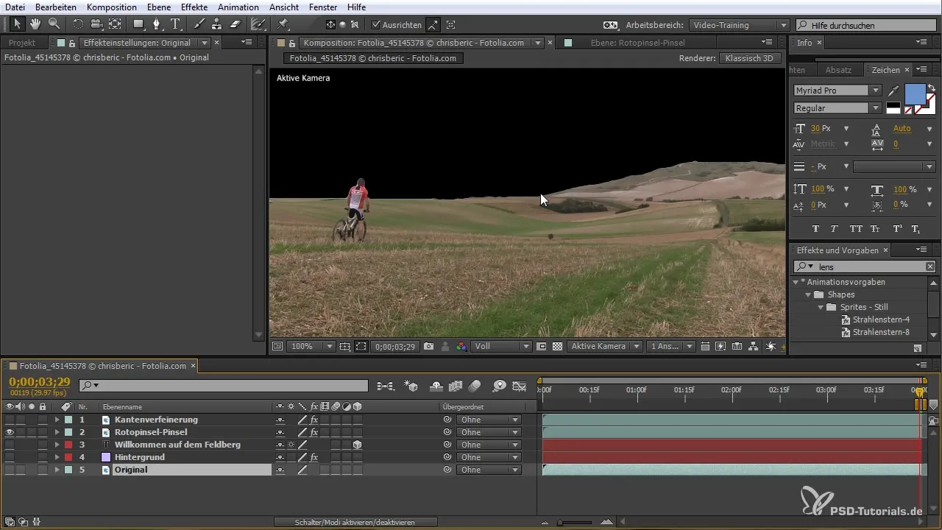Screen dimensions: 942x530
Task: Toggle fx switch on Hintergrund layer
Action: coord(314,457)
